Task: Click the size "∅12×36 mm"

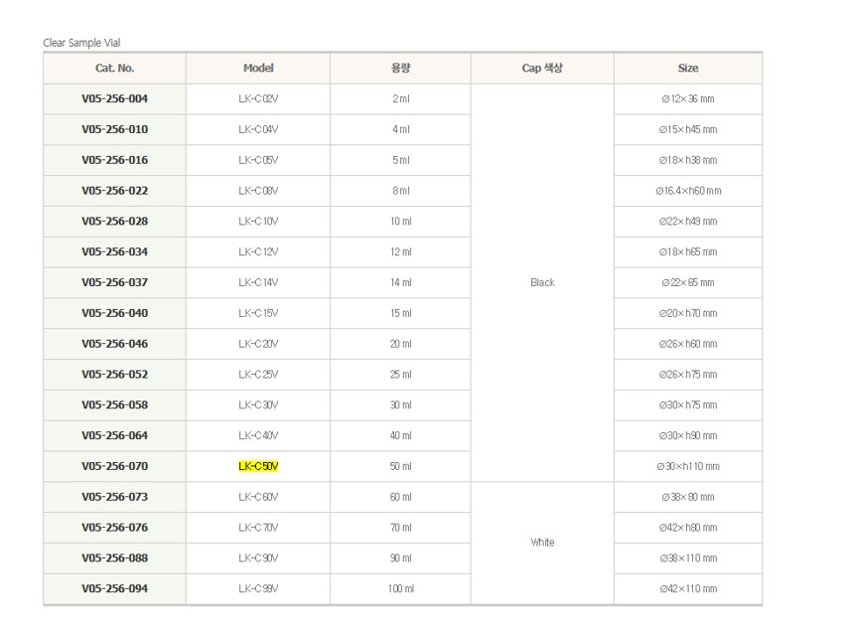Action: tap(688, 98)
